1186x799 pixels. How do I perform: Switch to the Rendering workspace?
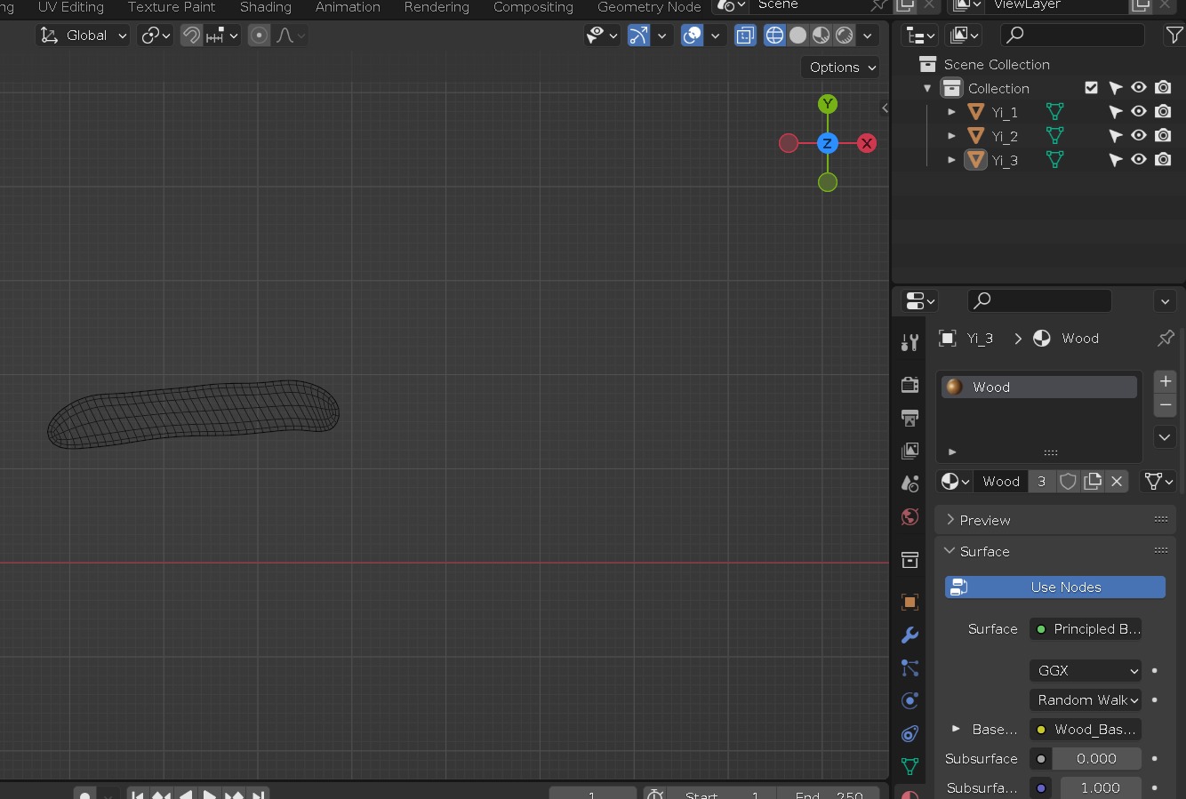437,7
